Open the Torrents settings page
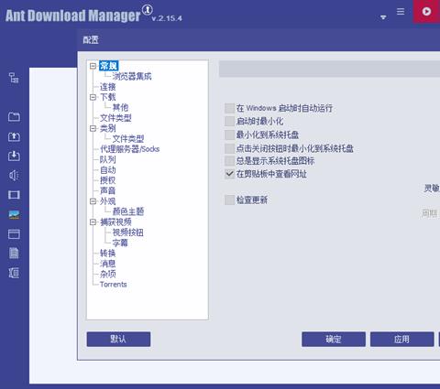The width and height of the screenshot is (440, 389). 113,285
